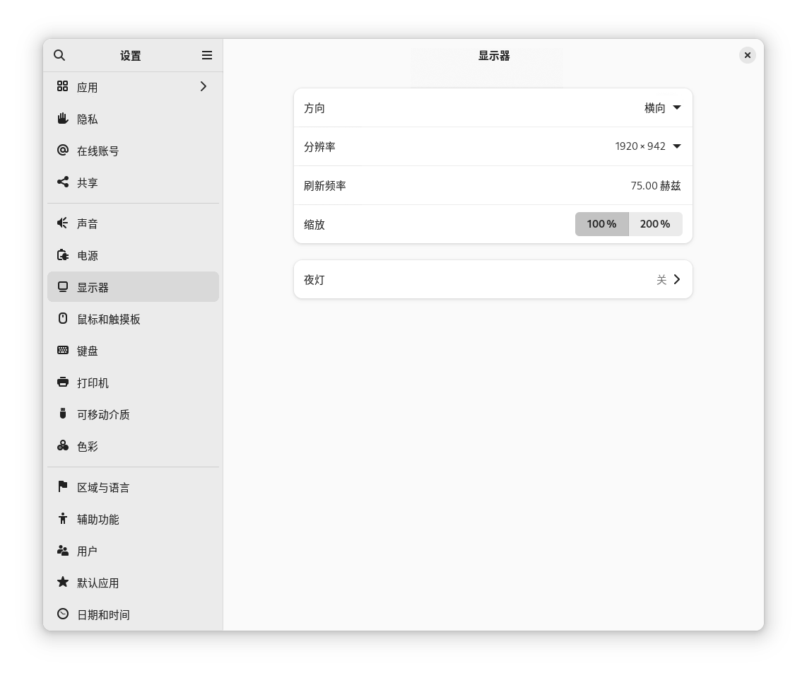Click the 鼠标和触摸板 mouse icon
Screen dimensions: 807x678
pyautogui.click(x=63, y=319)
